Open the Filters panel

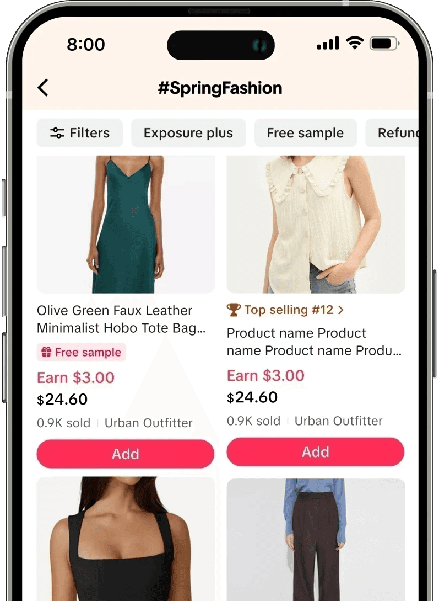click(x=79, y=132)
